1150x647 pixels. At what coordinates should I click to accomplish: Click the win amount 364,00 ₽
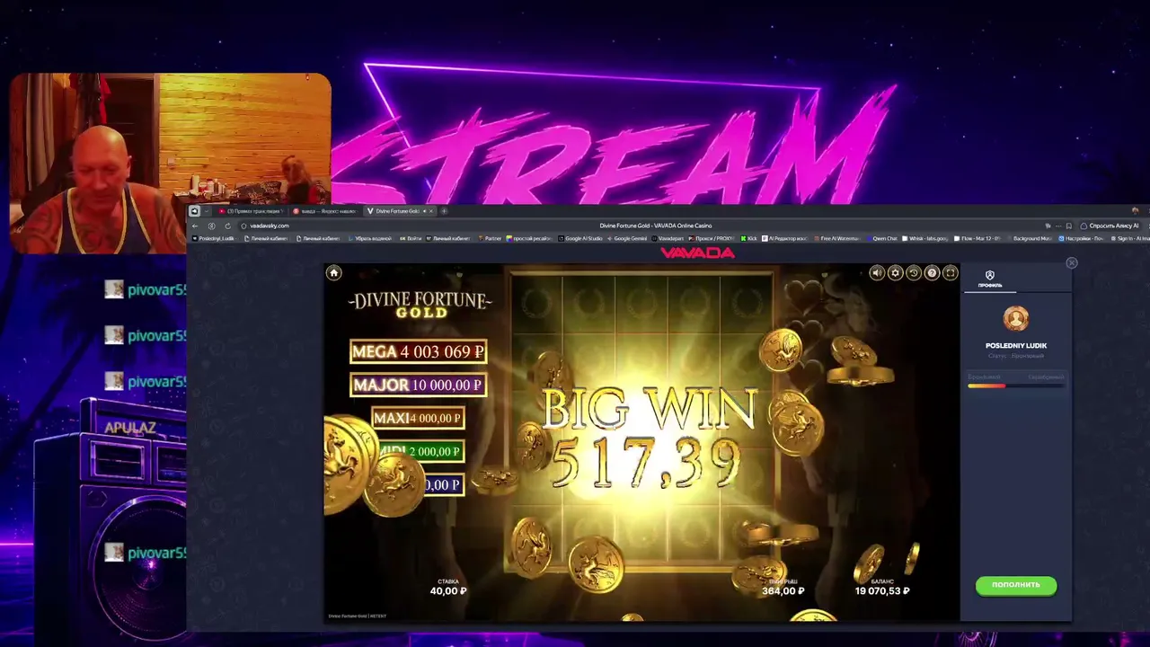(x=783, y=590)
